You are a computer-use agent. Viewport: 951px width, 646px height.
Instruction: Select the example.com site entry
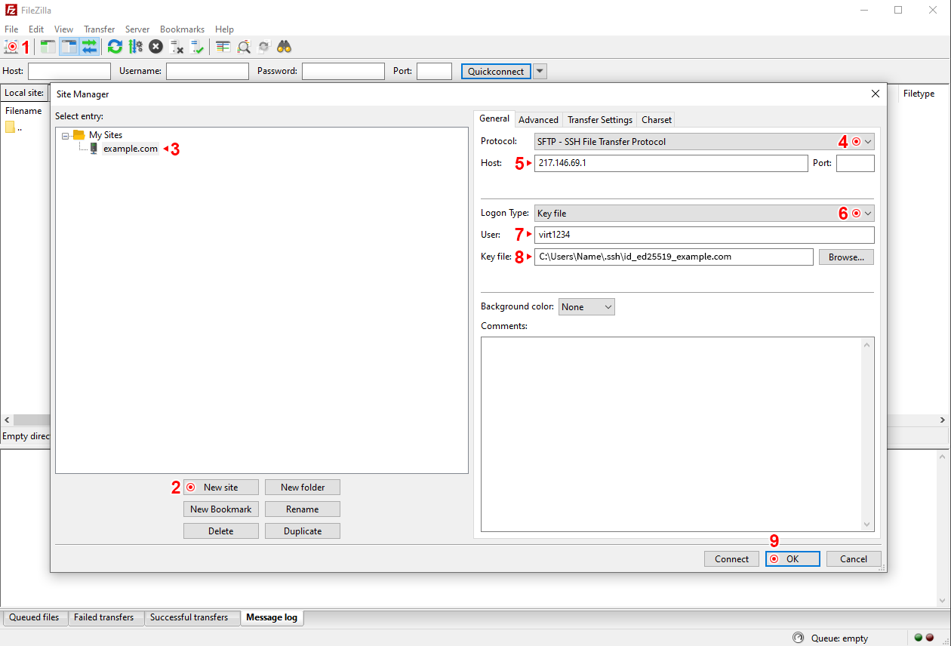[130, 149]
